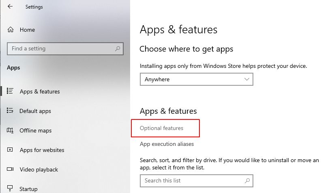
Task: Click the large Apps & features page title
Action: (178, 30)
